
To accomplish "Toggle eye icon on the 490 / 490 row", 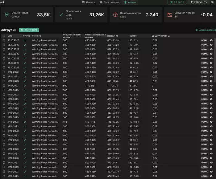I will tap(211, 90).
